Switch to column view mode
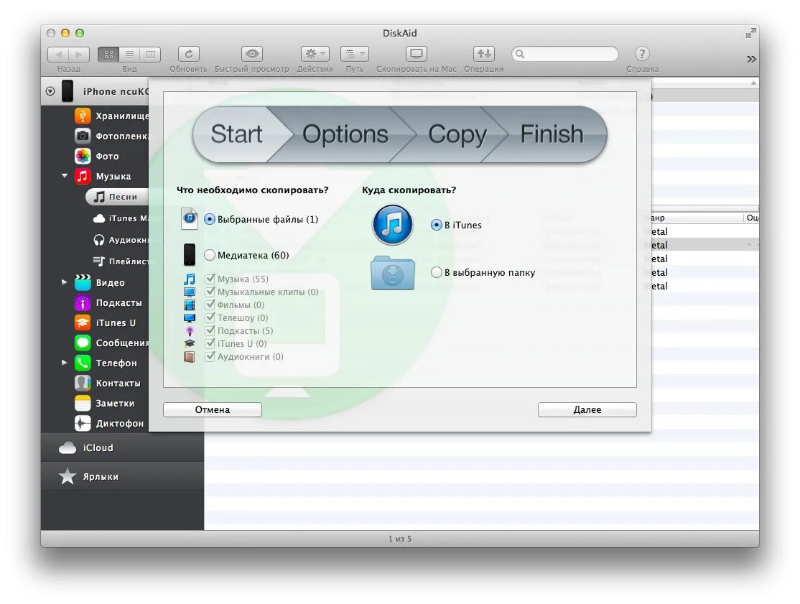The width and height of the screenshot is (800, 604). point(151,54)
